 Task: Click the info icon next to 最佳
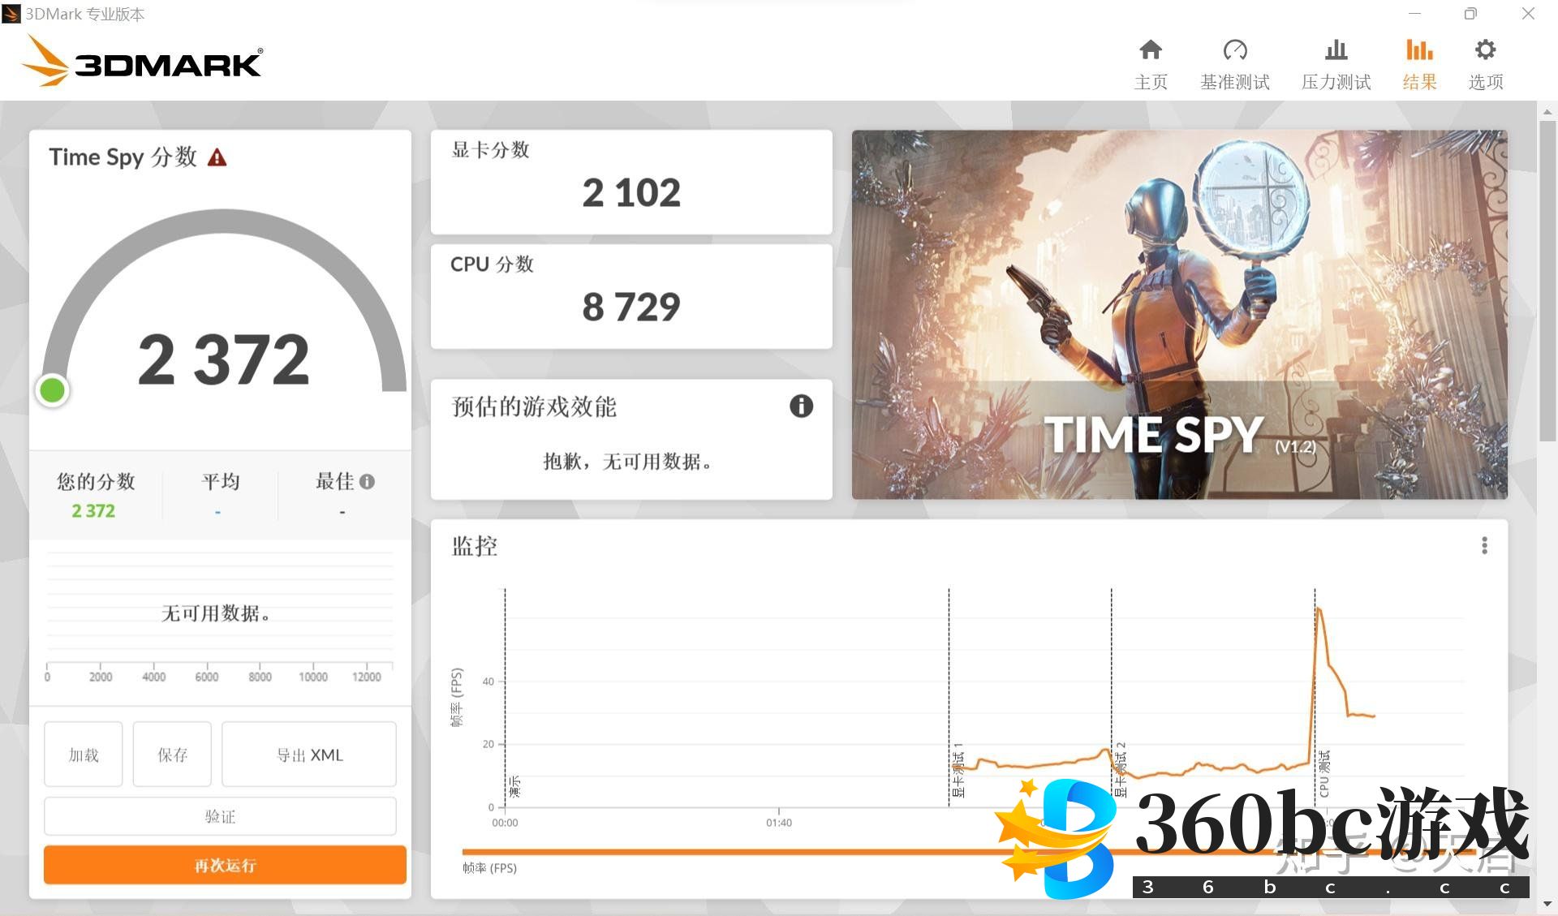[368, 481]
